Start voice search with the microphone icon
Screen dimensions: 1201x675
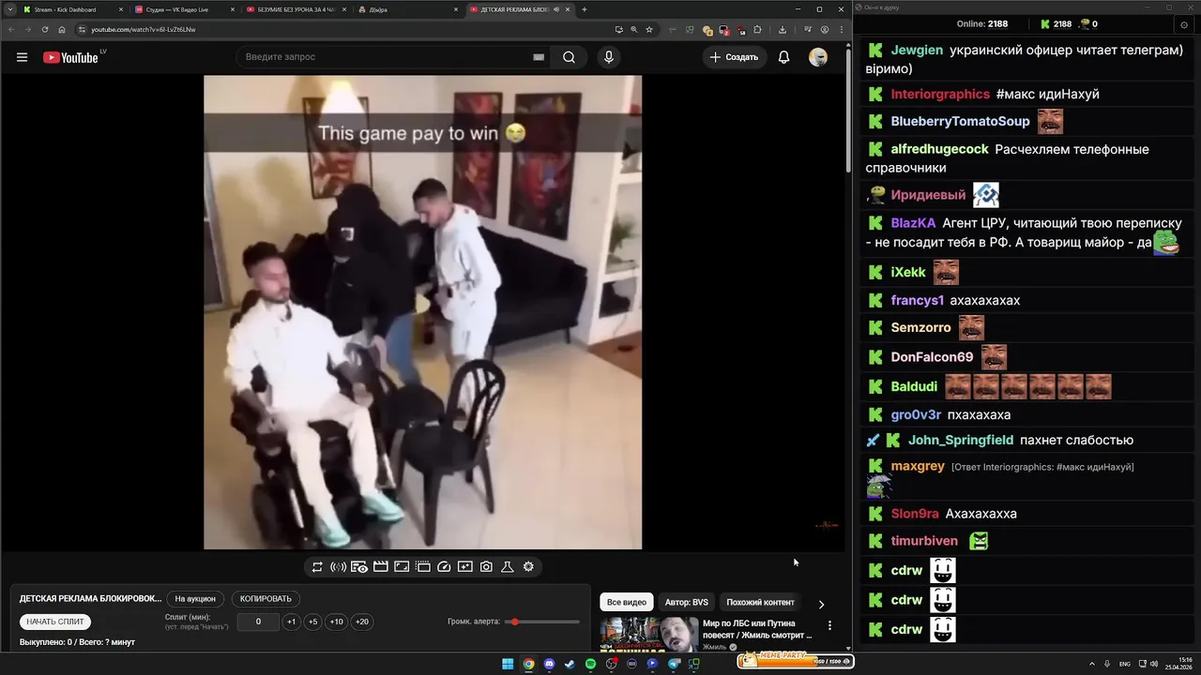(x=609, y=57)
